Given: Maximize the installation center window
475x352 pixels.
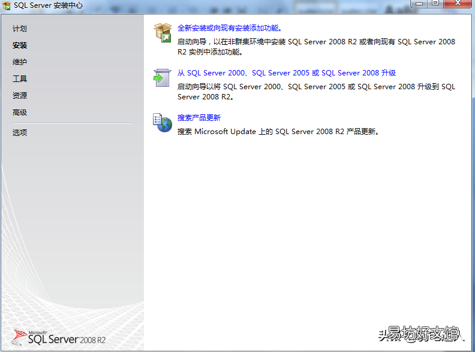Looking at the screenshot, I should pyautogui.click(x=435, y=4).
